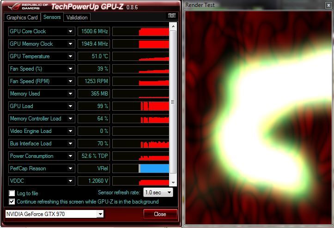Image resolution: width=334 pixels, height=228 pixels.
Task: Expand PerfCap Reason dropdown
Action: [70, 168]
